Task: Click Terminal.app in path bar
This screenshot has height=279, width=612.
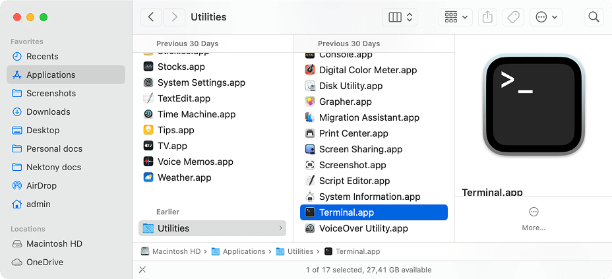Action: pyautogui.click(x=352, y=252)
